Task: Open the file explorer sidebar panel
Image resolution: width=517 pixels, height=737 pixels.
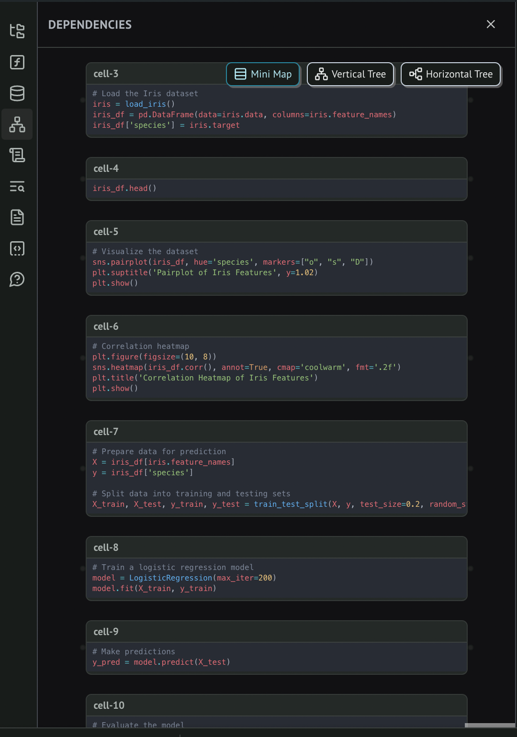Action: pos(17,31)
